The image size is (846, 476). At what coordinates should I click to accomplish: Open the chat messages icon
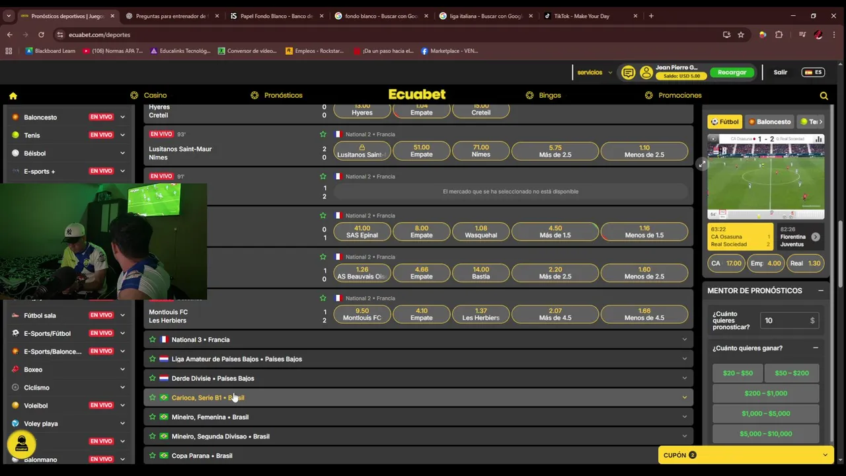click(628, 72)
